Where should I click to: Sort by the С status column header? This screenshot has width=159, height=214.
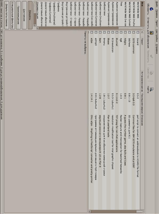142,33
